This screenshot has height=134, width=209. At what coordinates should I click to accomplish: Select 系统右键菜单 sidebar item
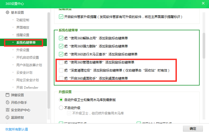coord(24,42)
